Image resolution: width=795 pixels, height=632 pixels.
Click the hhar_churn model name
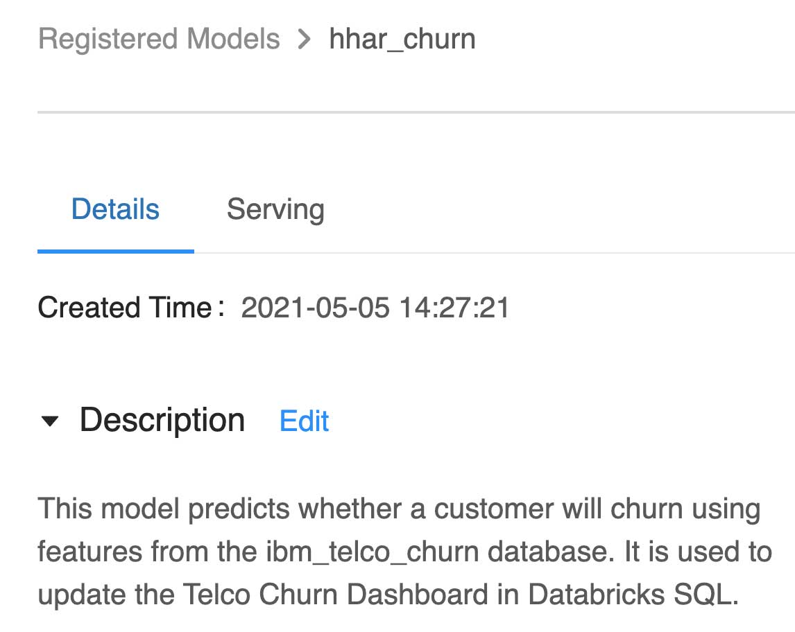pyautogui.click(x=402, y=39)
